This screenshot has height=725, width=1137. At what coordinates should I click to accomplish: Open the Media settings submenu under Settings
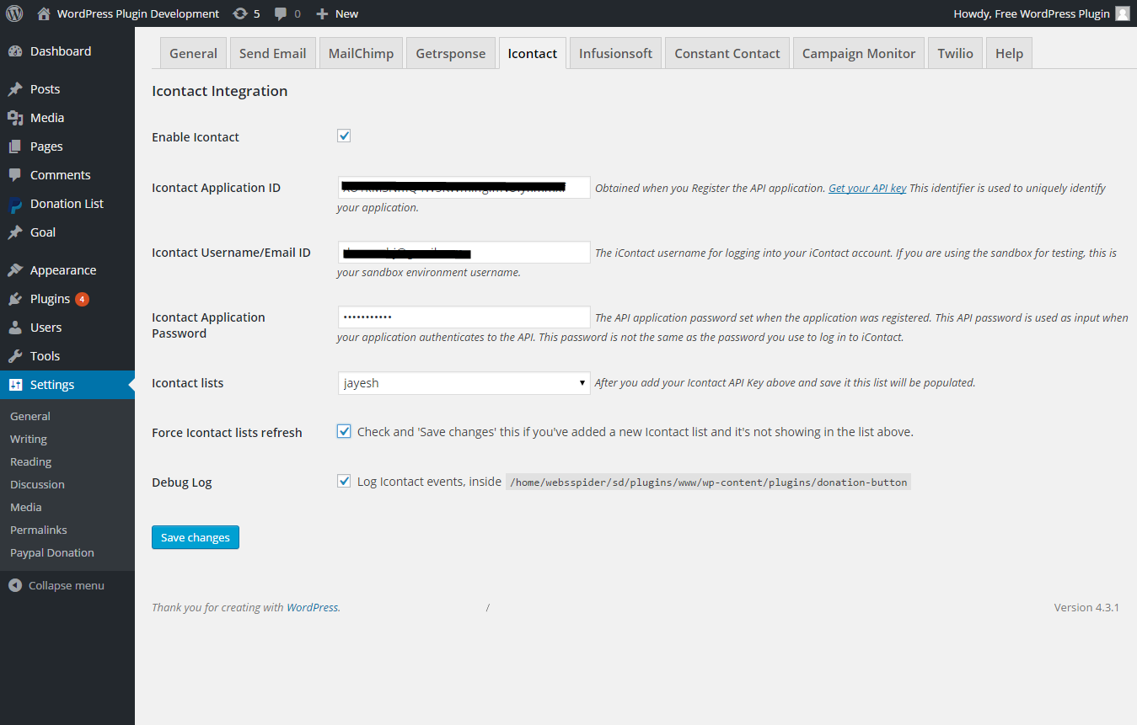(26, 507)
